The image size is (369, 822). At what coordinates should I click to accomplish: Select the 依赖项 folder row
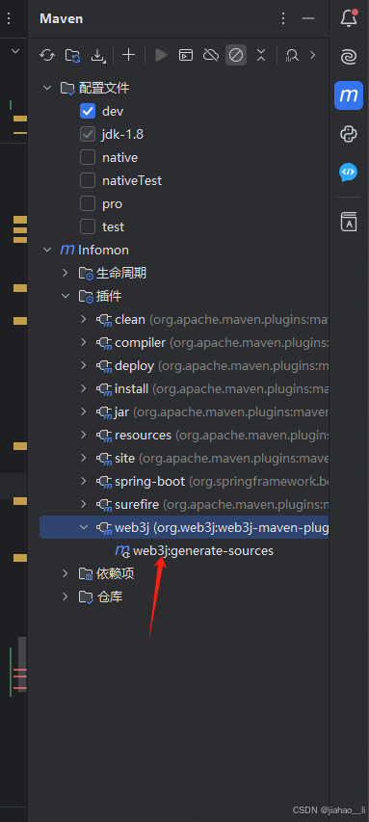click(x=183, y=573)
